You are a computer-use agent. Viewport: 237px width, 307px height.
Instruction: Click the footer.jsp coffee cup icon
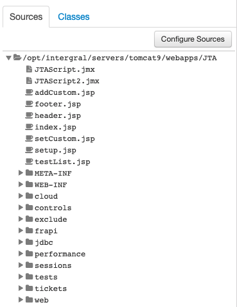pyautogui.click(x=29, y=104)
